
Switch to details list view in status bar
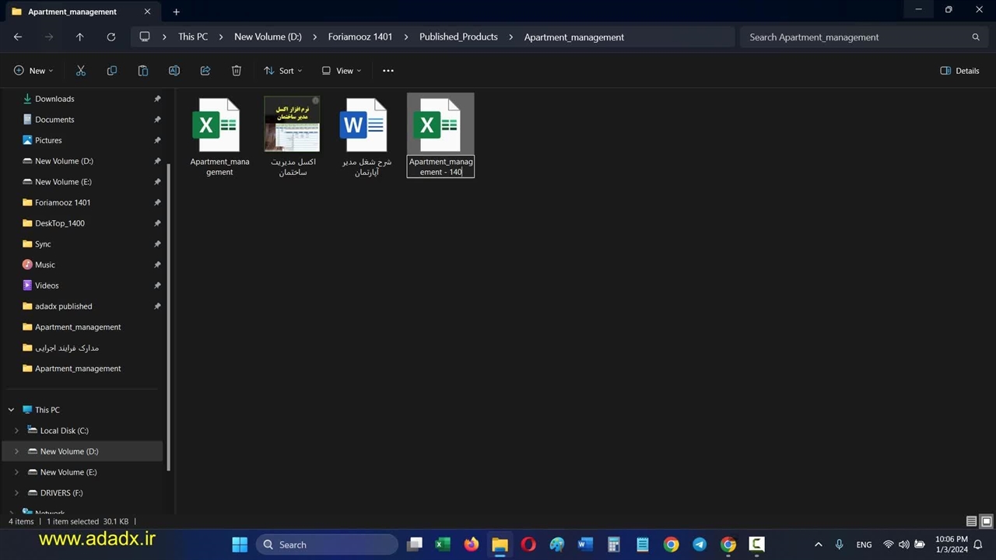coord(971,521)
